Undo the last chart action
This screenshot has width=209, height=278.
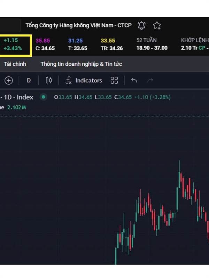point(134,81)
